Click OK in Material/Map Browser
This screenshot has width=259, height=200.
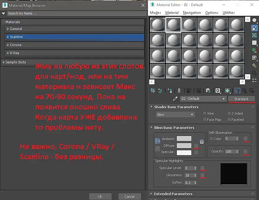click(100, 196)
